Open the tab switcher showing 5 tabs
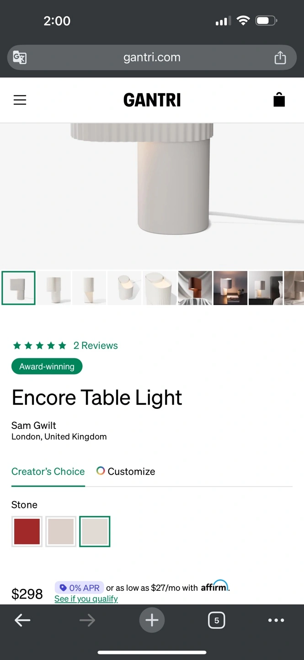This screenshot has height=660, width=304. point(216,620)
